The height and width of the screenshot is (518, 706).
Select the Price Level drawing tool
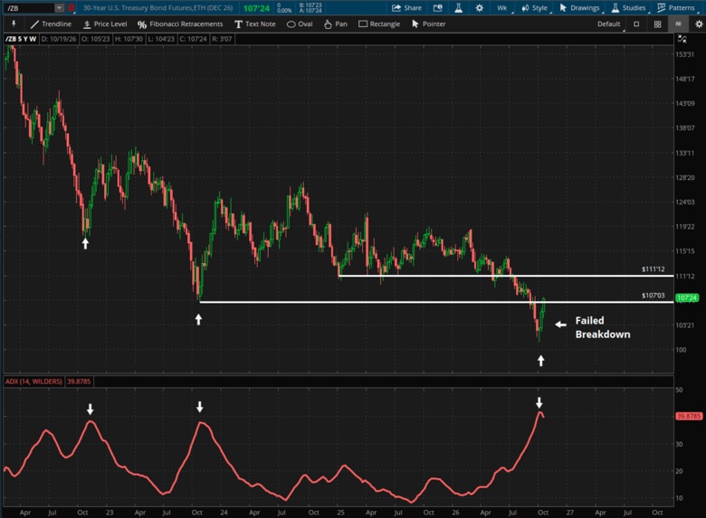pos(105,24)
